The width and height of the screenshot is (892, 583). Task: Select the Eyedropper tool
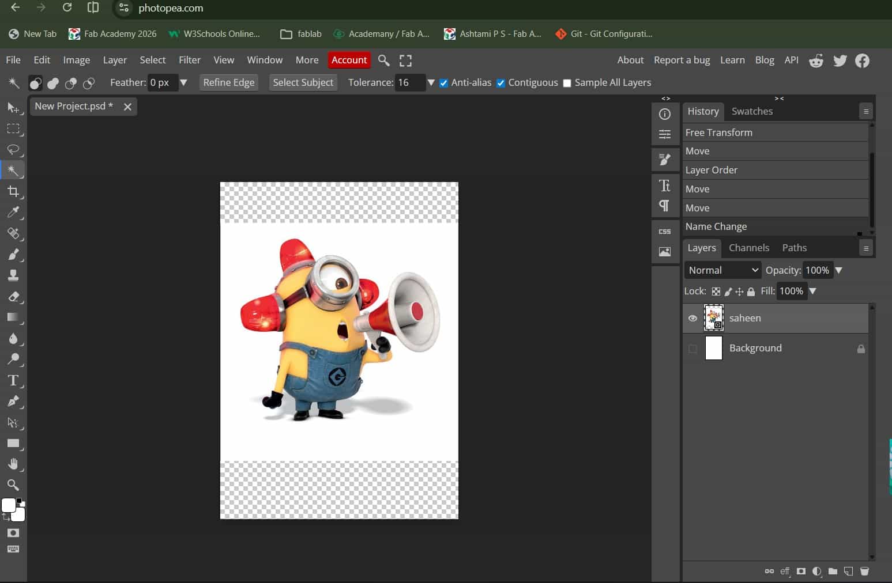tap(13, 213)
